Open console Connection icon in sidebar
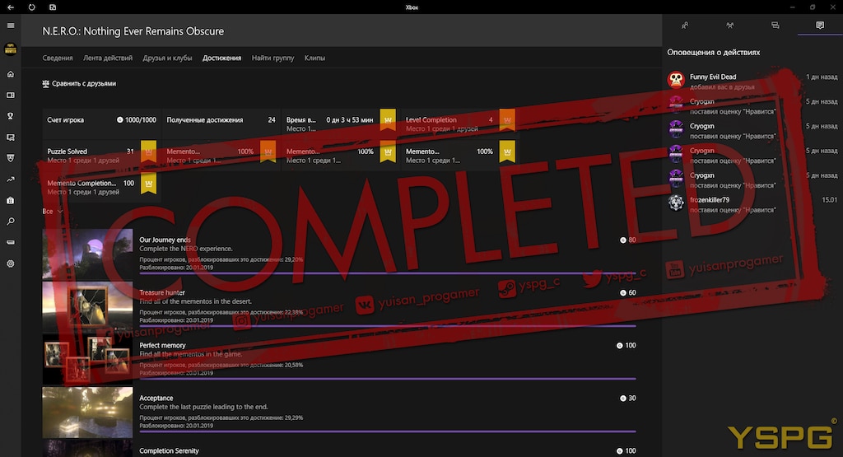Screen dimensions: 843x457 (x=10, y=242)
